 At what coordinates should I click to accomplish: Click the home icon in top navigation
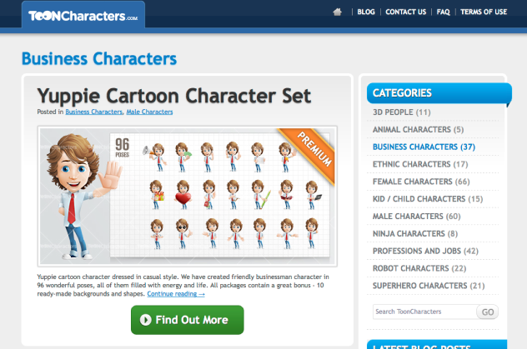338,12
